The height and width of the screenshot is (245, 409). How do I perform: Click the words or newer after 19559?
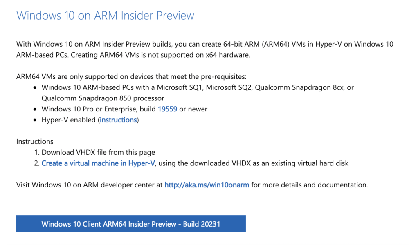193,109
